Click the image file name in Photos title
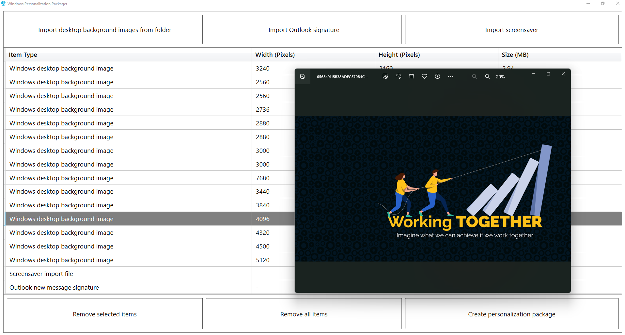This screenshot has height=335, width=625. click(342, 77)
